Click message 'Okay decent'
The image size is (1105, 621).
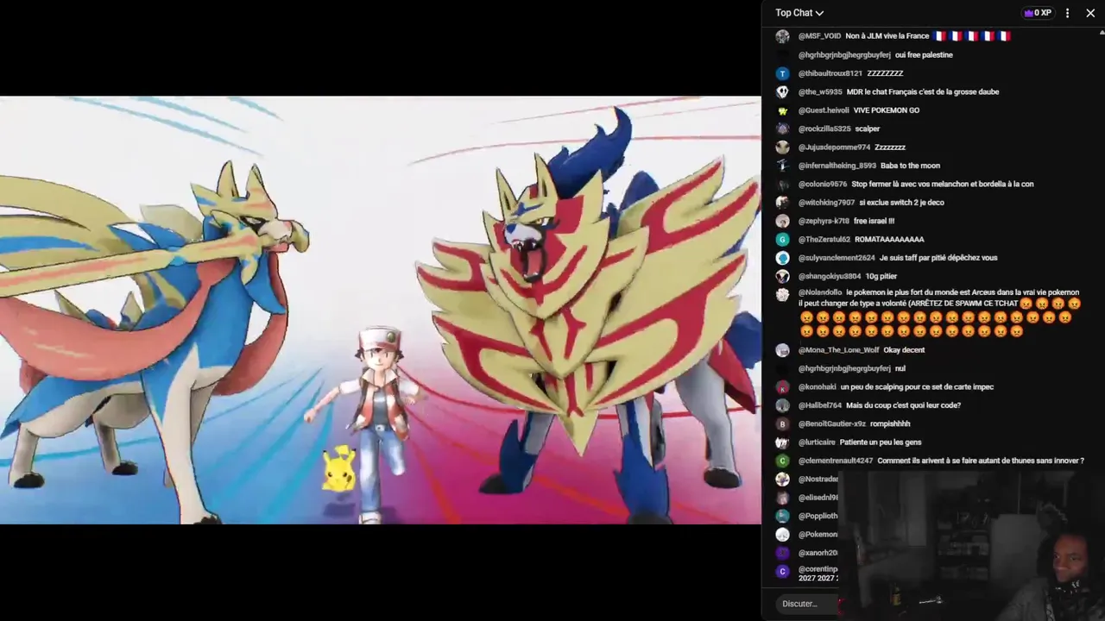click(x=904, y=350)
